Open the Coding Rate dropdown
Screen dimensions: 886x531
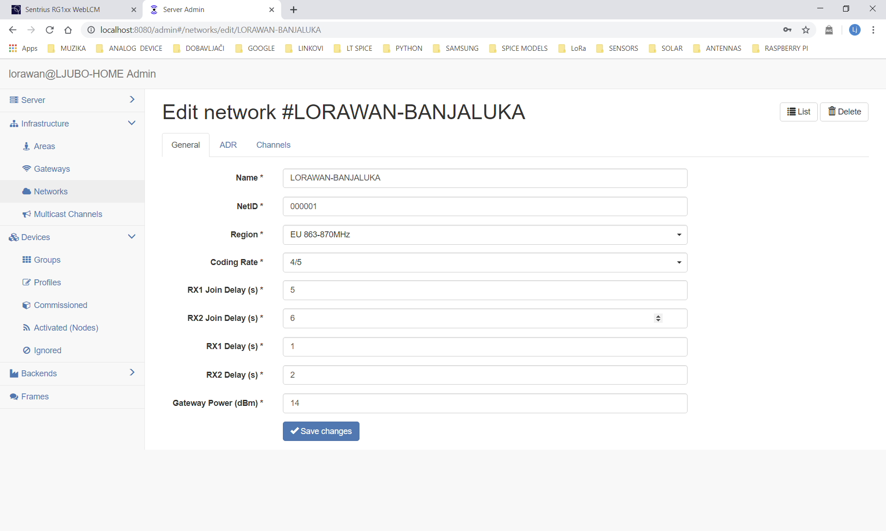[678, 262]
